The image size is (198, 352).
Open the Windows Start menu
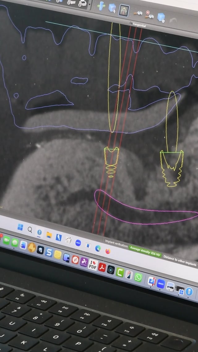(x=20, y=227)
